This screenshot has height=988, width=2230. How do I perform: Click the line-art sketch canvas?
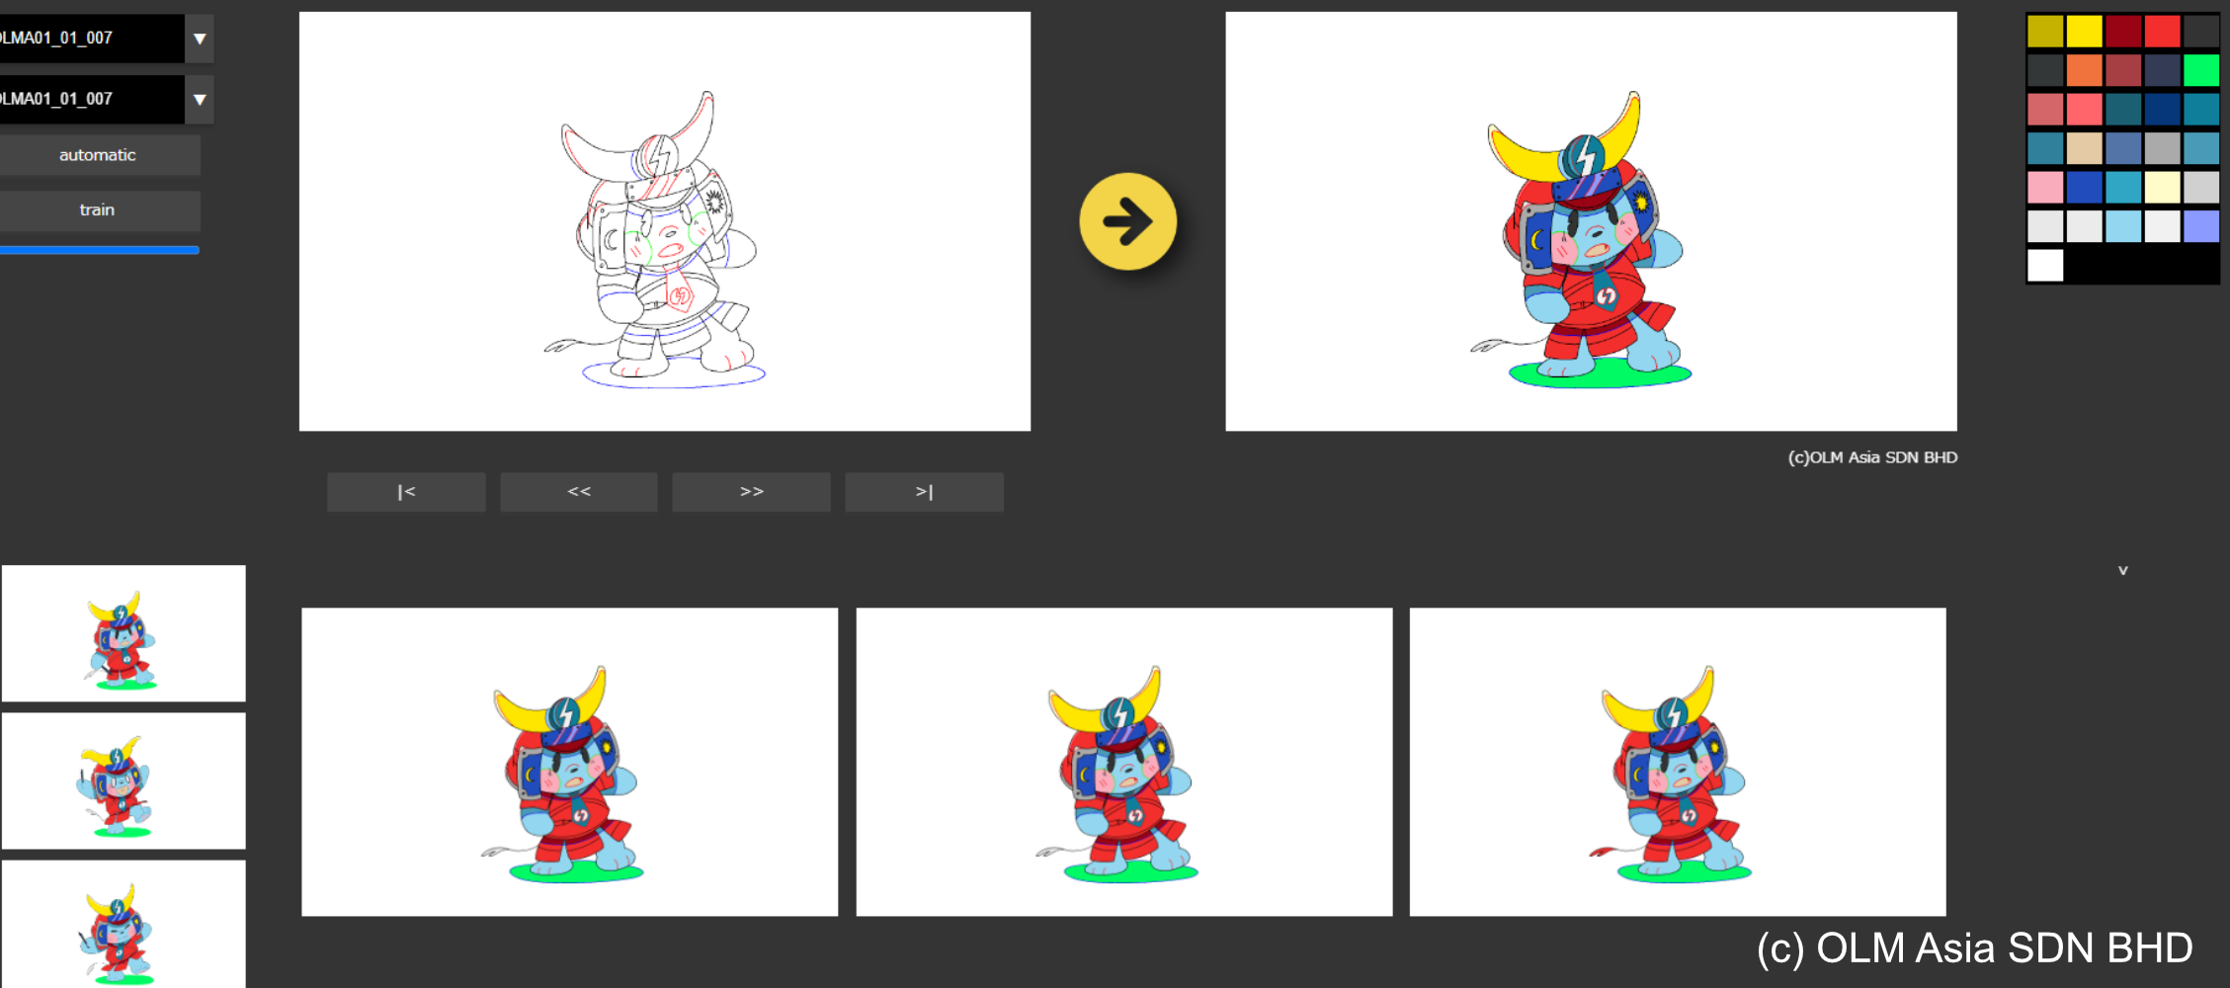pos(665,221)
